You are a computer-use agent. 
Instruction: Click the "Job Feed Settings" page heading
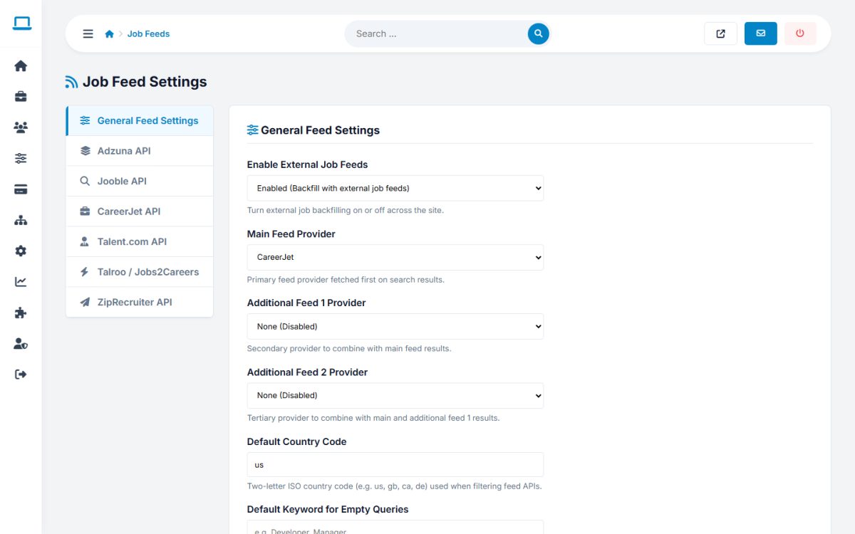click(145, 82)
